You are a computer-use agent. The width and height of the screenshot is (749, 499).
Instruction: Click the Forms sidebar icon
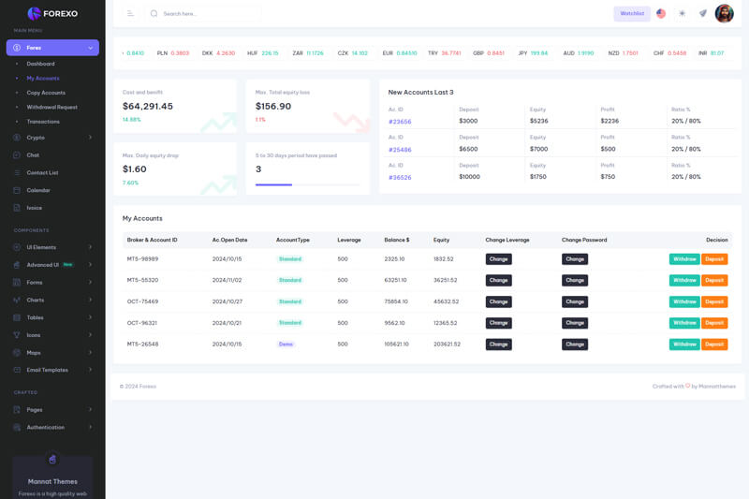[x=17, y=282]
